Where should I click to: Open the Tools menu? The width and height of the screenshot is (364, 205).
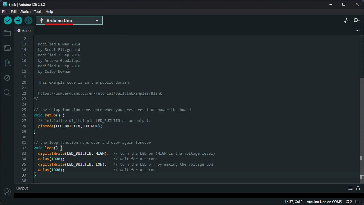click(x=38, y=12)
